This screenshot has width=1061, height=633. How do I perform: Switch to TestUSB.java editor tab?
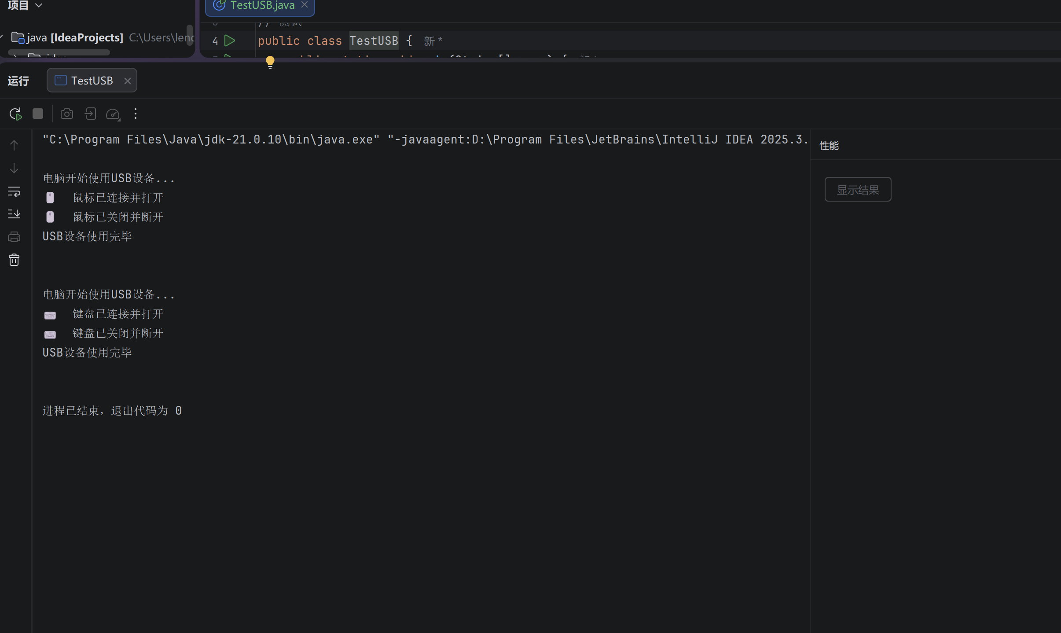pyautogui.click(x=262, y=5)
